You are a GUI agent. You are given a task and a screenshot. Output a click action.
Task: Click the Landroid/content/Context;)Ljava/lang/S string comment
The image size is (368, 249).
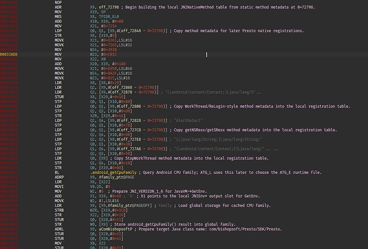[x=213, y=92]
